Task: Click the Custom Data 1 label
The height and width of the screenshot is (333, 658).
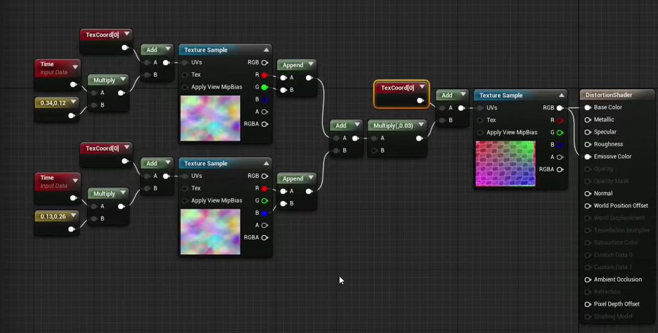Action: 613,267
